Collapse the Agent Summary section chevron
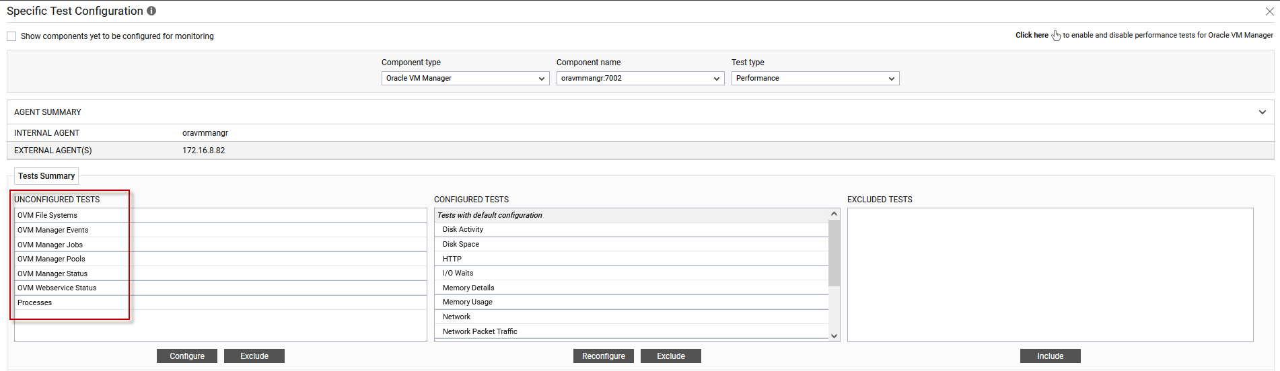 click(x=1262, y=112)
